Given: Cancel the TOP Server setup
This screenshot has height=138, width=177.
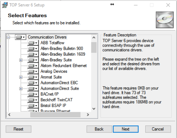Looking at the screenshot, I should point(158,129).
